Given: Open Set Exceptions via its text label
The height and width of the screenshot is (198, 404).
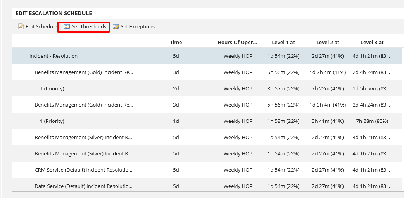Looking at the screenshot, I should (x=137, y=27).
